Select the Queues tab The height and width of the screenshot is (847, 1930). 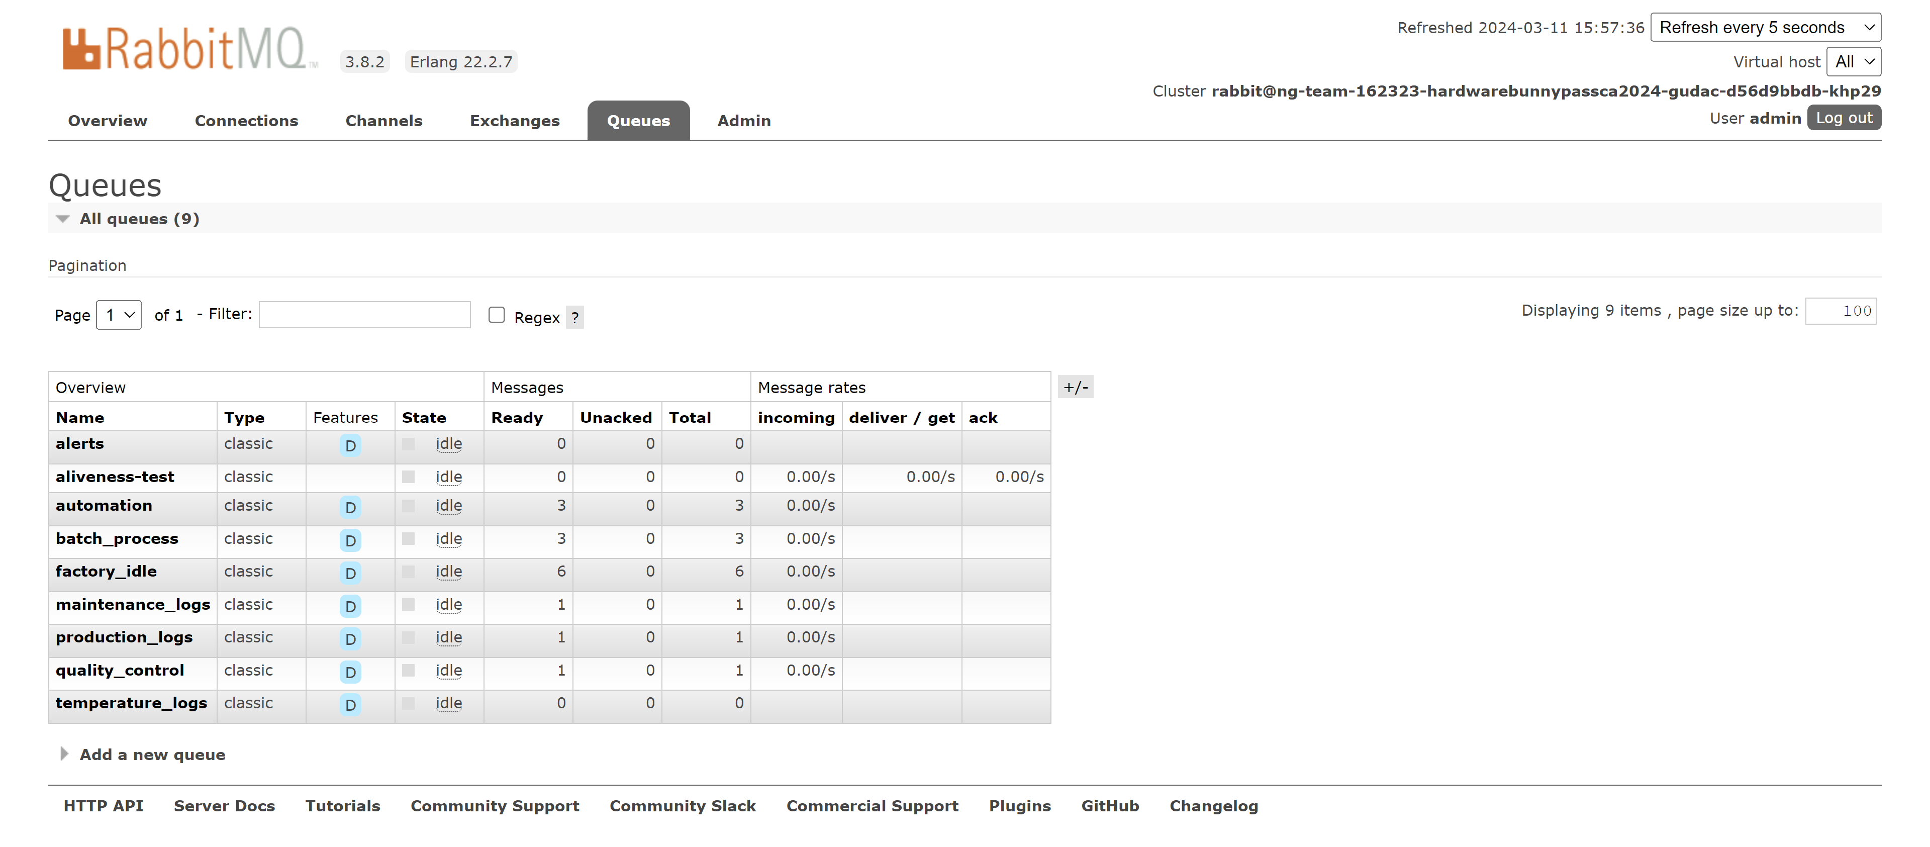coord(639,120)
